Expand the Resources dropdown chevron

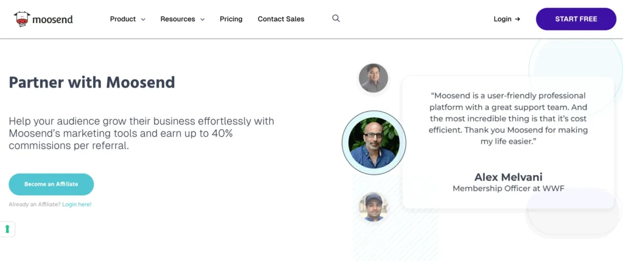tap(203, 19)
